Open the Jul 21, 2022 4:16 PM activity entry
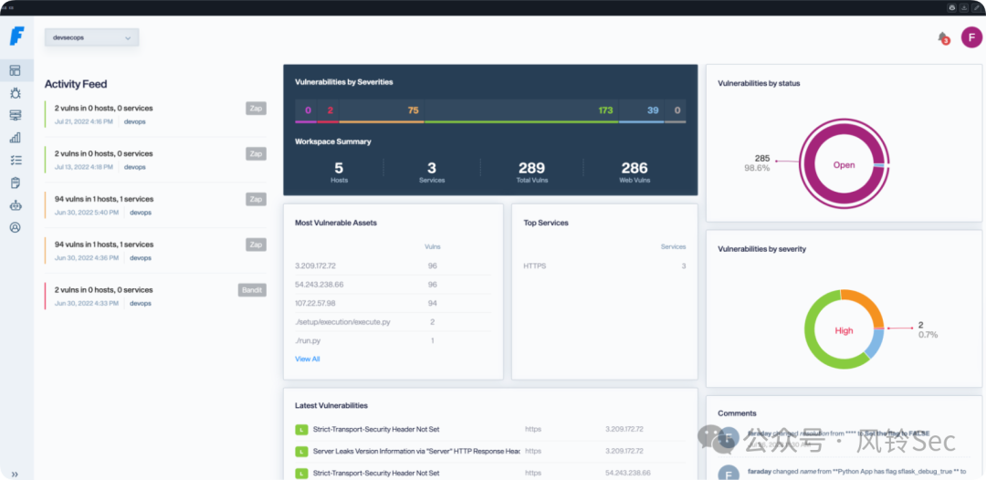The image size is (986, 480). click(x=155, y=114)
